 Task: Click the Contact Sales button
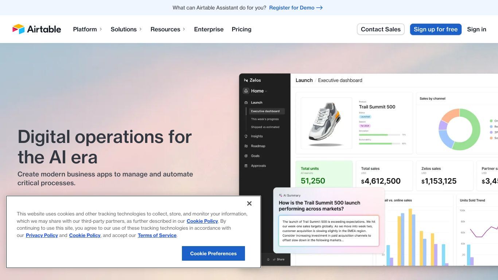(381, 29)
